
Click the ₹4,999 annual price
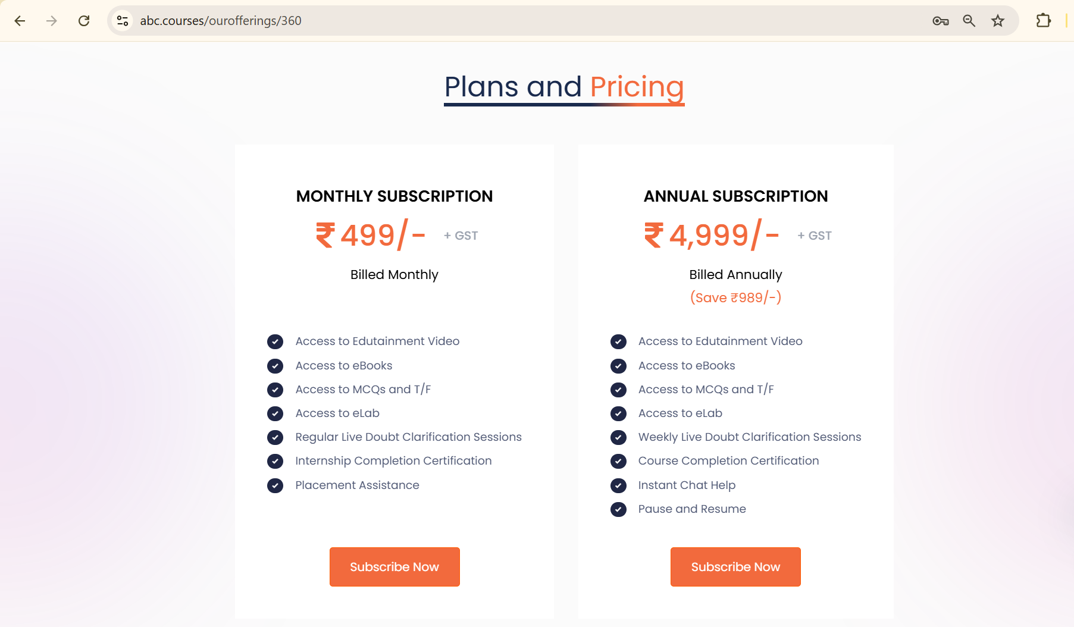712,235
